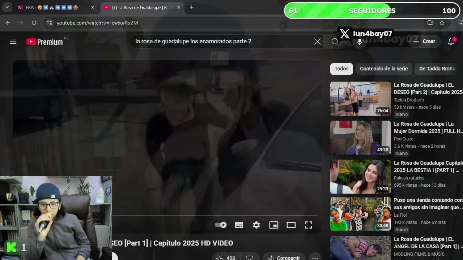The width and height of the screenshot is (463, 260).
Task: Run search with the magnifier button
Action: [x=335, y=42]
